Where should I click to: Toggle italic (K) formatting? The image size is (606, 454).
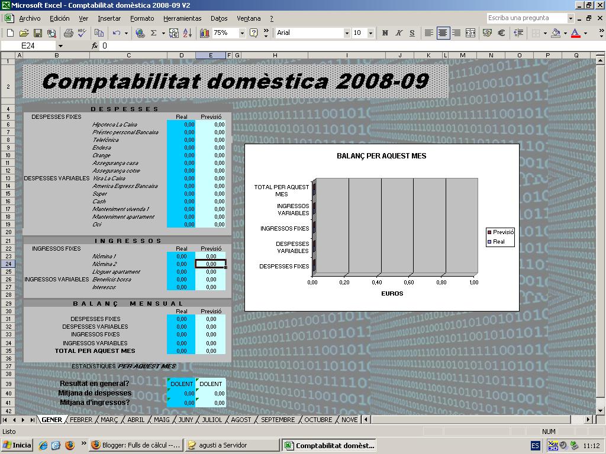tap(398, 33)
